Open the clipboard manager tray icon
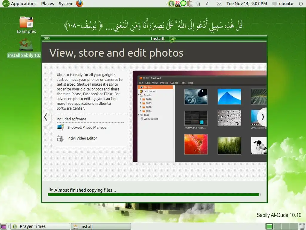This screenshot has height=230, width=306. point(190,4)
